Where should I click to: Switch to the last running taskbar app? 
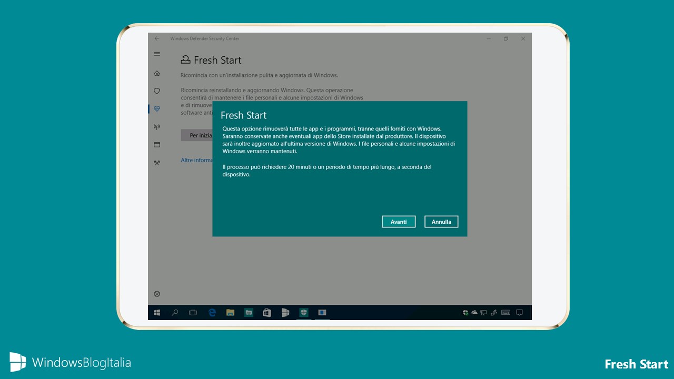tap(322, 313)
